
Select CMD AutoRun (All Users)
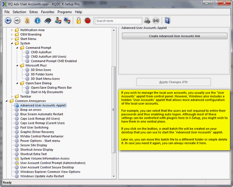(x=49, y=57)
